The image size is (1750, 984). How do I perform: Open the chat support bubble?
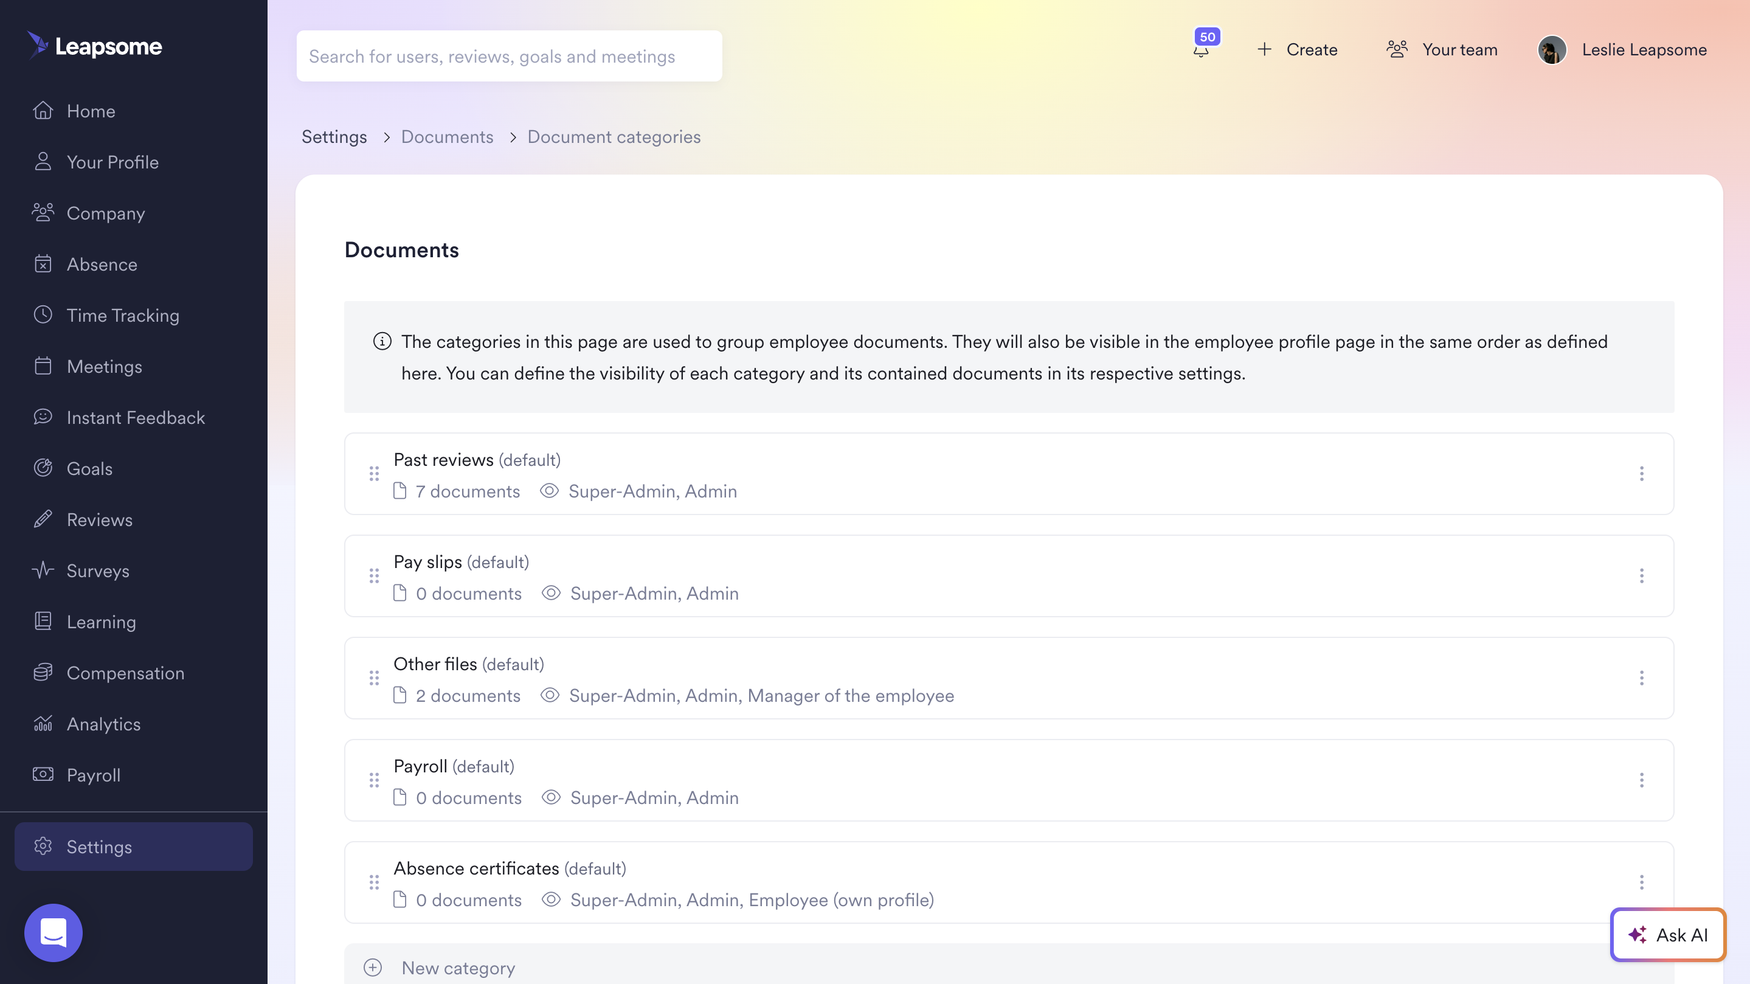tap(53, 932)
